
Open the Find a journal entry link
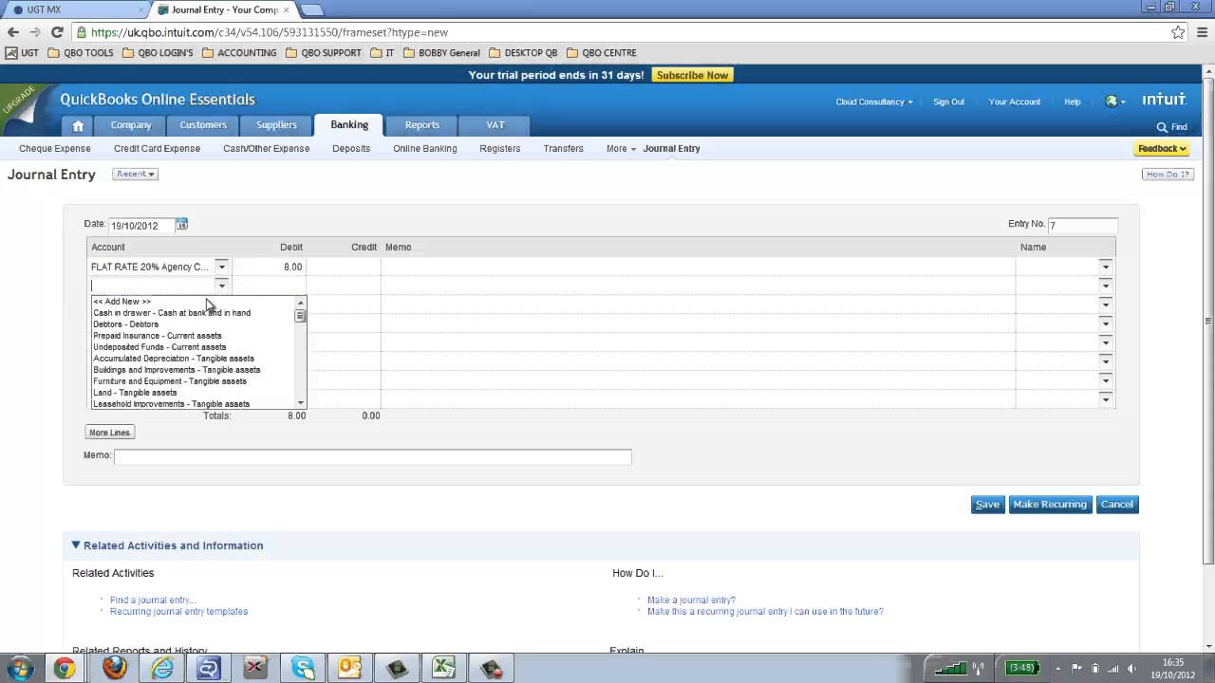153,600
